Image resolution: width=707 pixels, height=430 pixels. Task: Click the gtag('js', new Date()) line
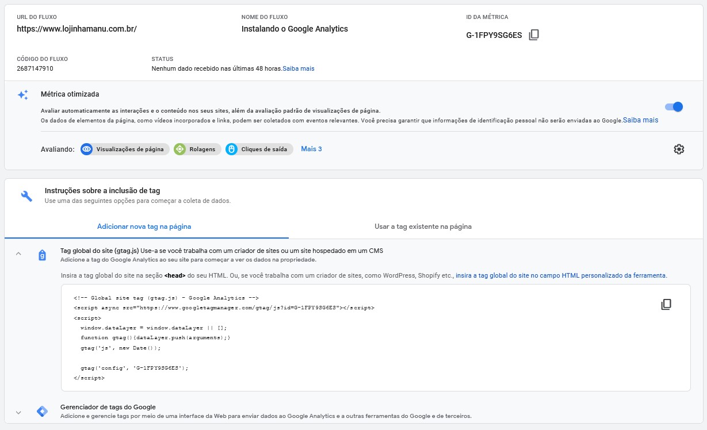point(121,348)
